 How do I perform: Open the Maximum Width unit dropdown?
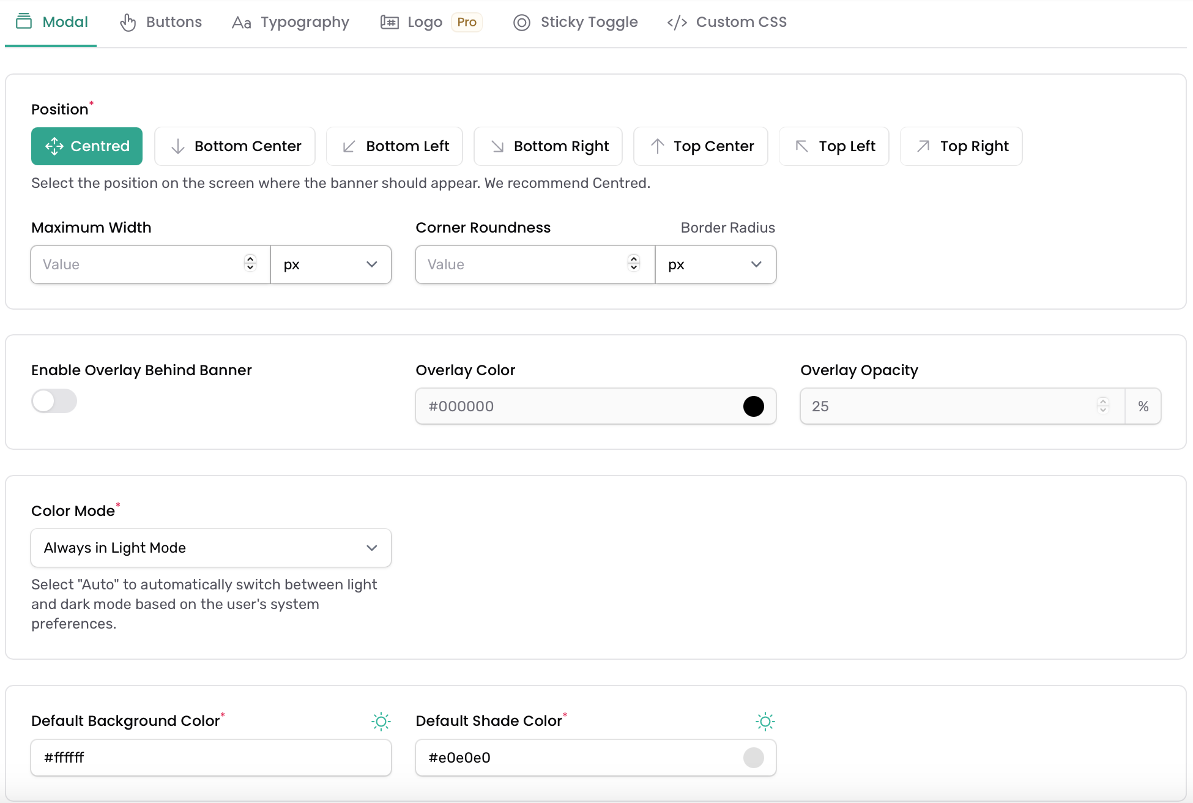pos(331,264)
